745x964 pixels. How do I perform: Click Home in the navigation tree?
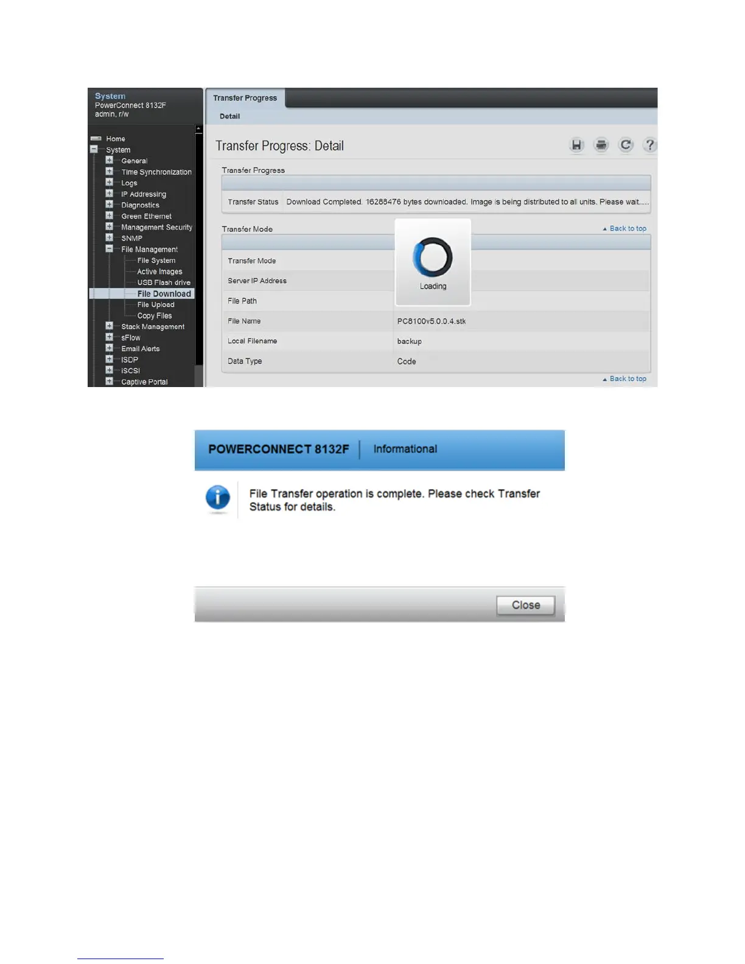116,139
